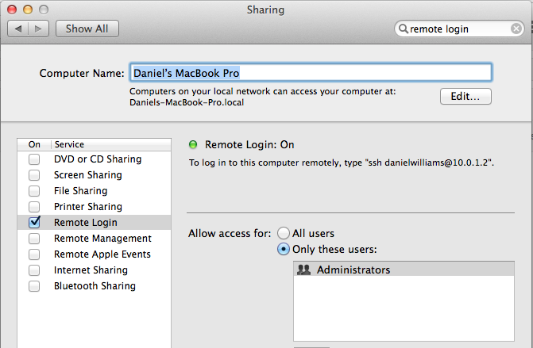Image resolution: width=533 pixels, height=348 pixels.
Task: Enable the Screen Sharing checkbox
Action: (34, 175)
